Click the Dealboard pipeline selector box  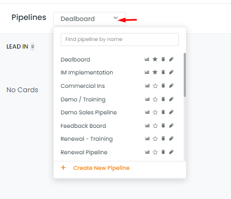90,19
